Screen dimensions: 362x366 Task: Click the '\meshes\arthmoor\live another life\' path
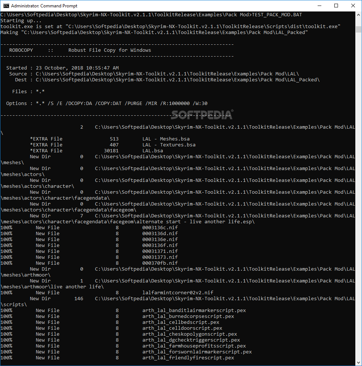52,287
